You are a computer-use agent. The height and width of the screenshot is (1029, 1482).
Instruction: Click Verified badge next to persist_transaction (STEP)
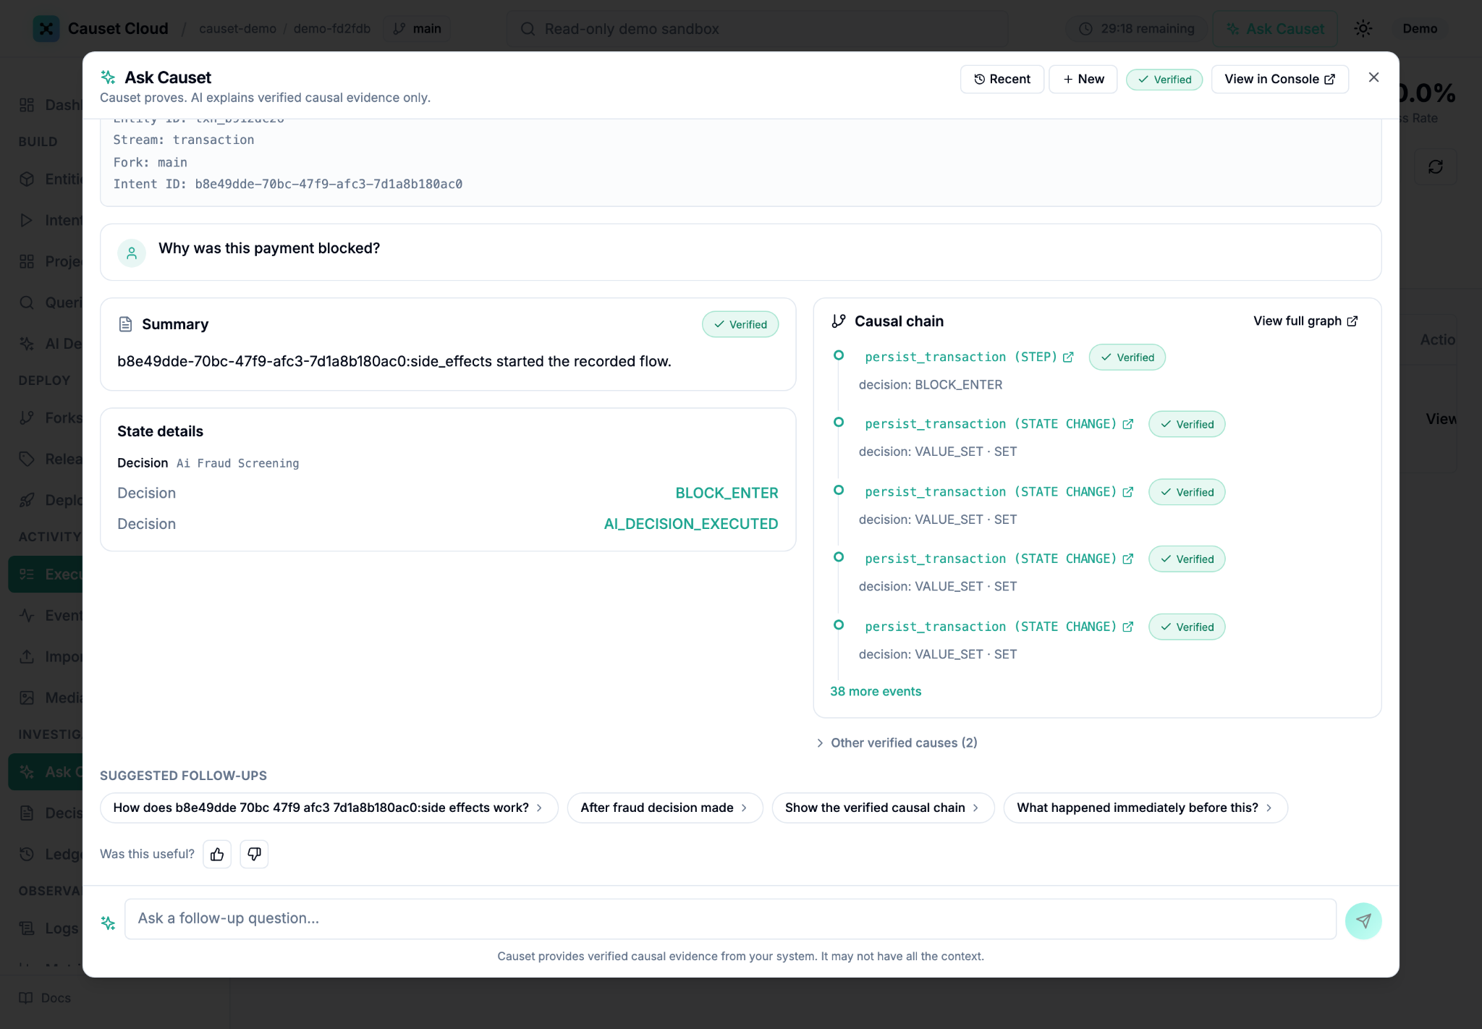1127,357
